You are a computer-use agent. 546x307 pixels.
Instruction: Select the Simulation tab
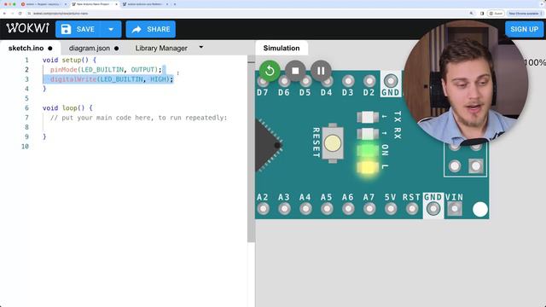click(x=282, y=48)
